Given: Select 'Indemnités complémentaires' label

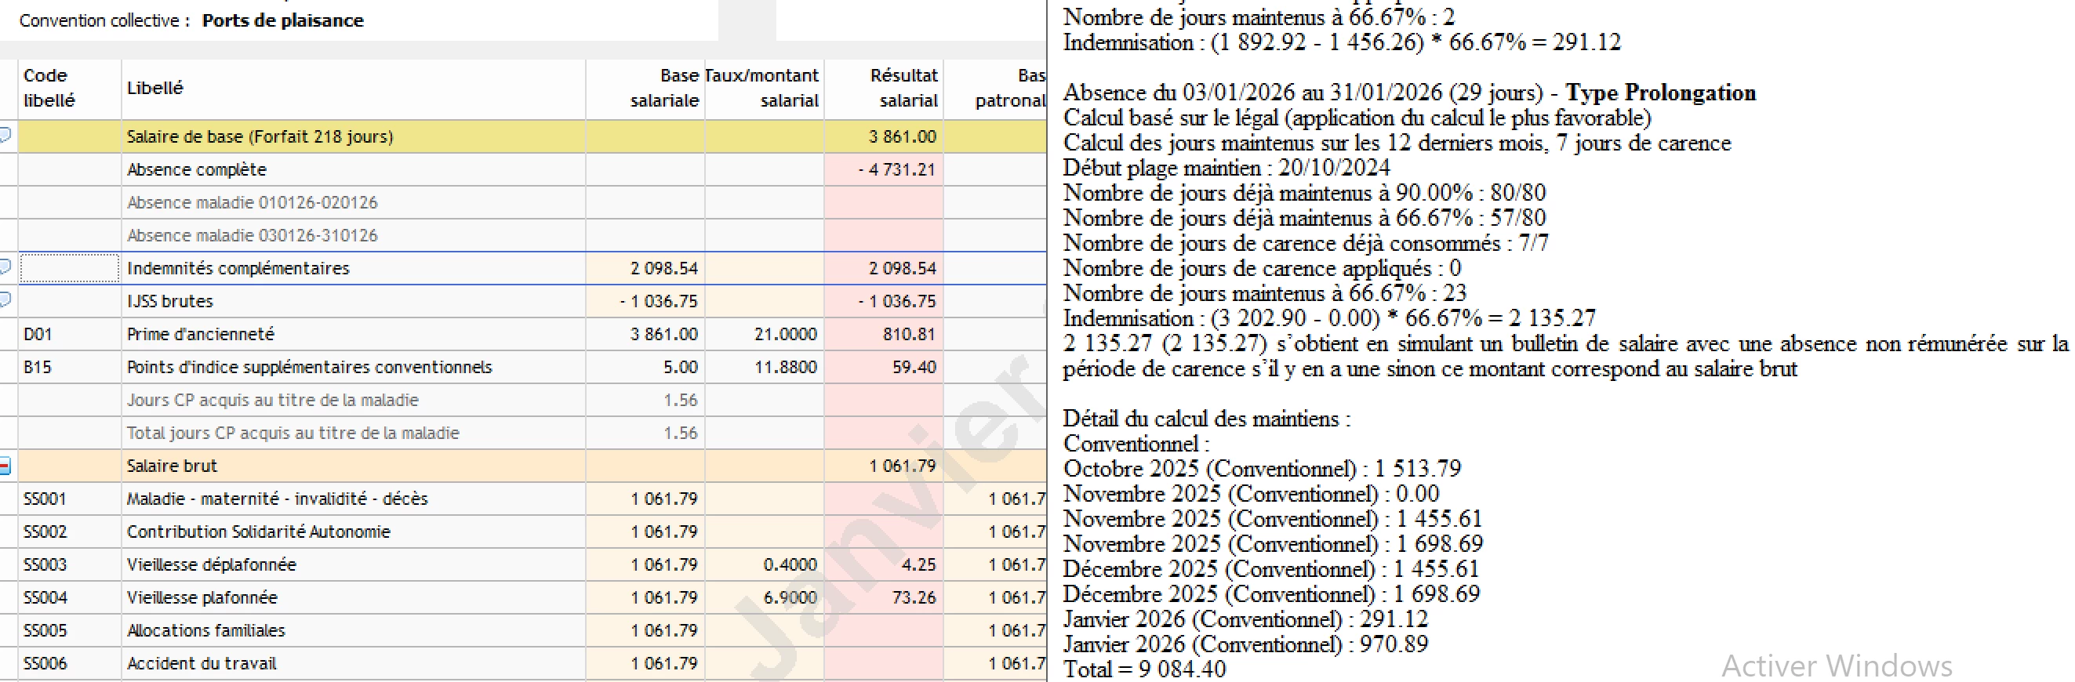Looking at the screenshot, I should pos(238,268).
